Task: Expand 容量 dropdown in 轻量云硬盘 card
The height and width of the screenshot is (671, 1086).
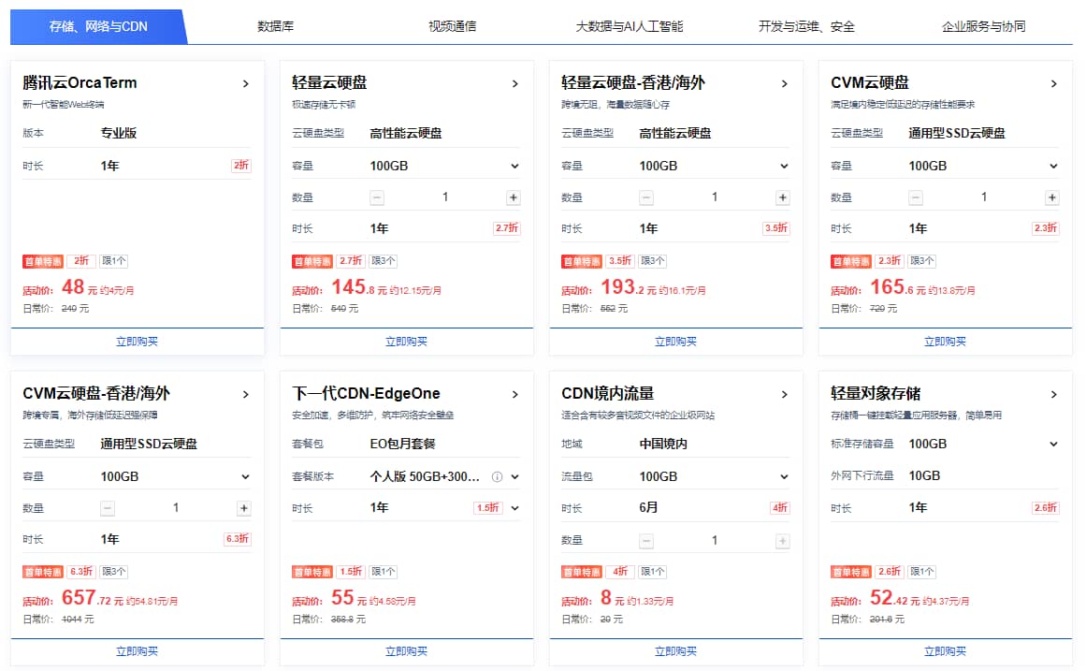Action: [514, 166]
